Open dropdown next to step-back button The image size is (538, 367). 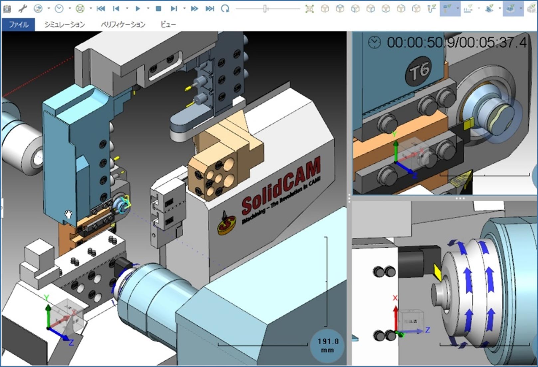point(127,9)
